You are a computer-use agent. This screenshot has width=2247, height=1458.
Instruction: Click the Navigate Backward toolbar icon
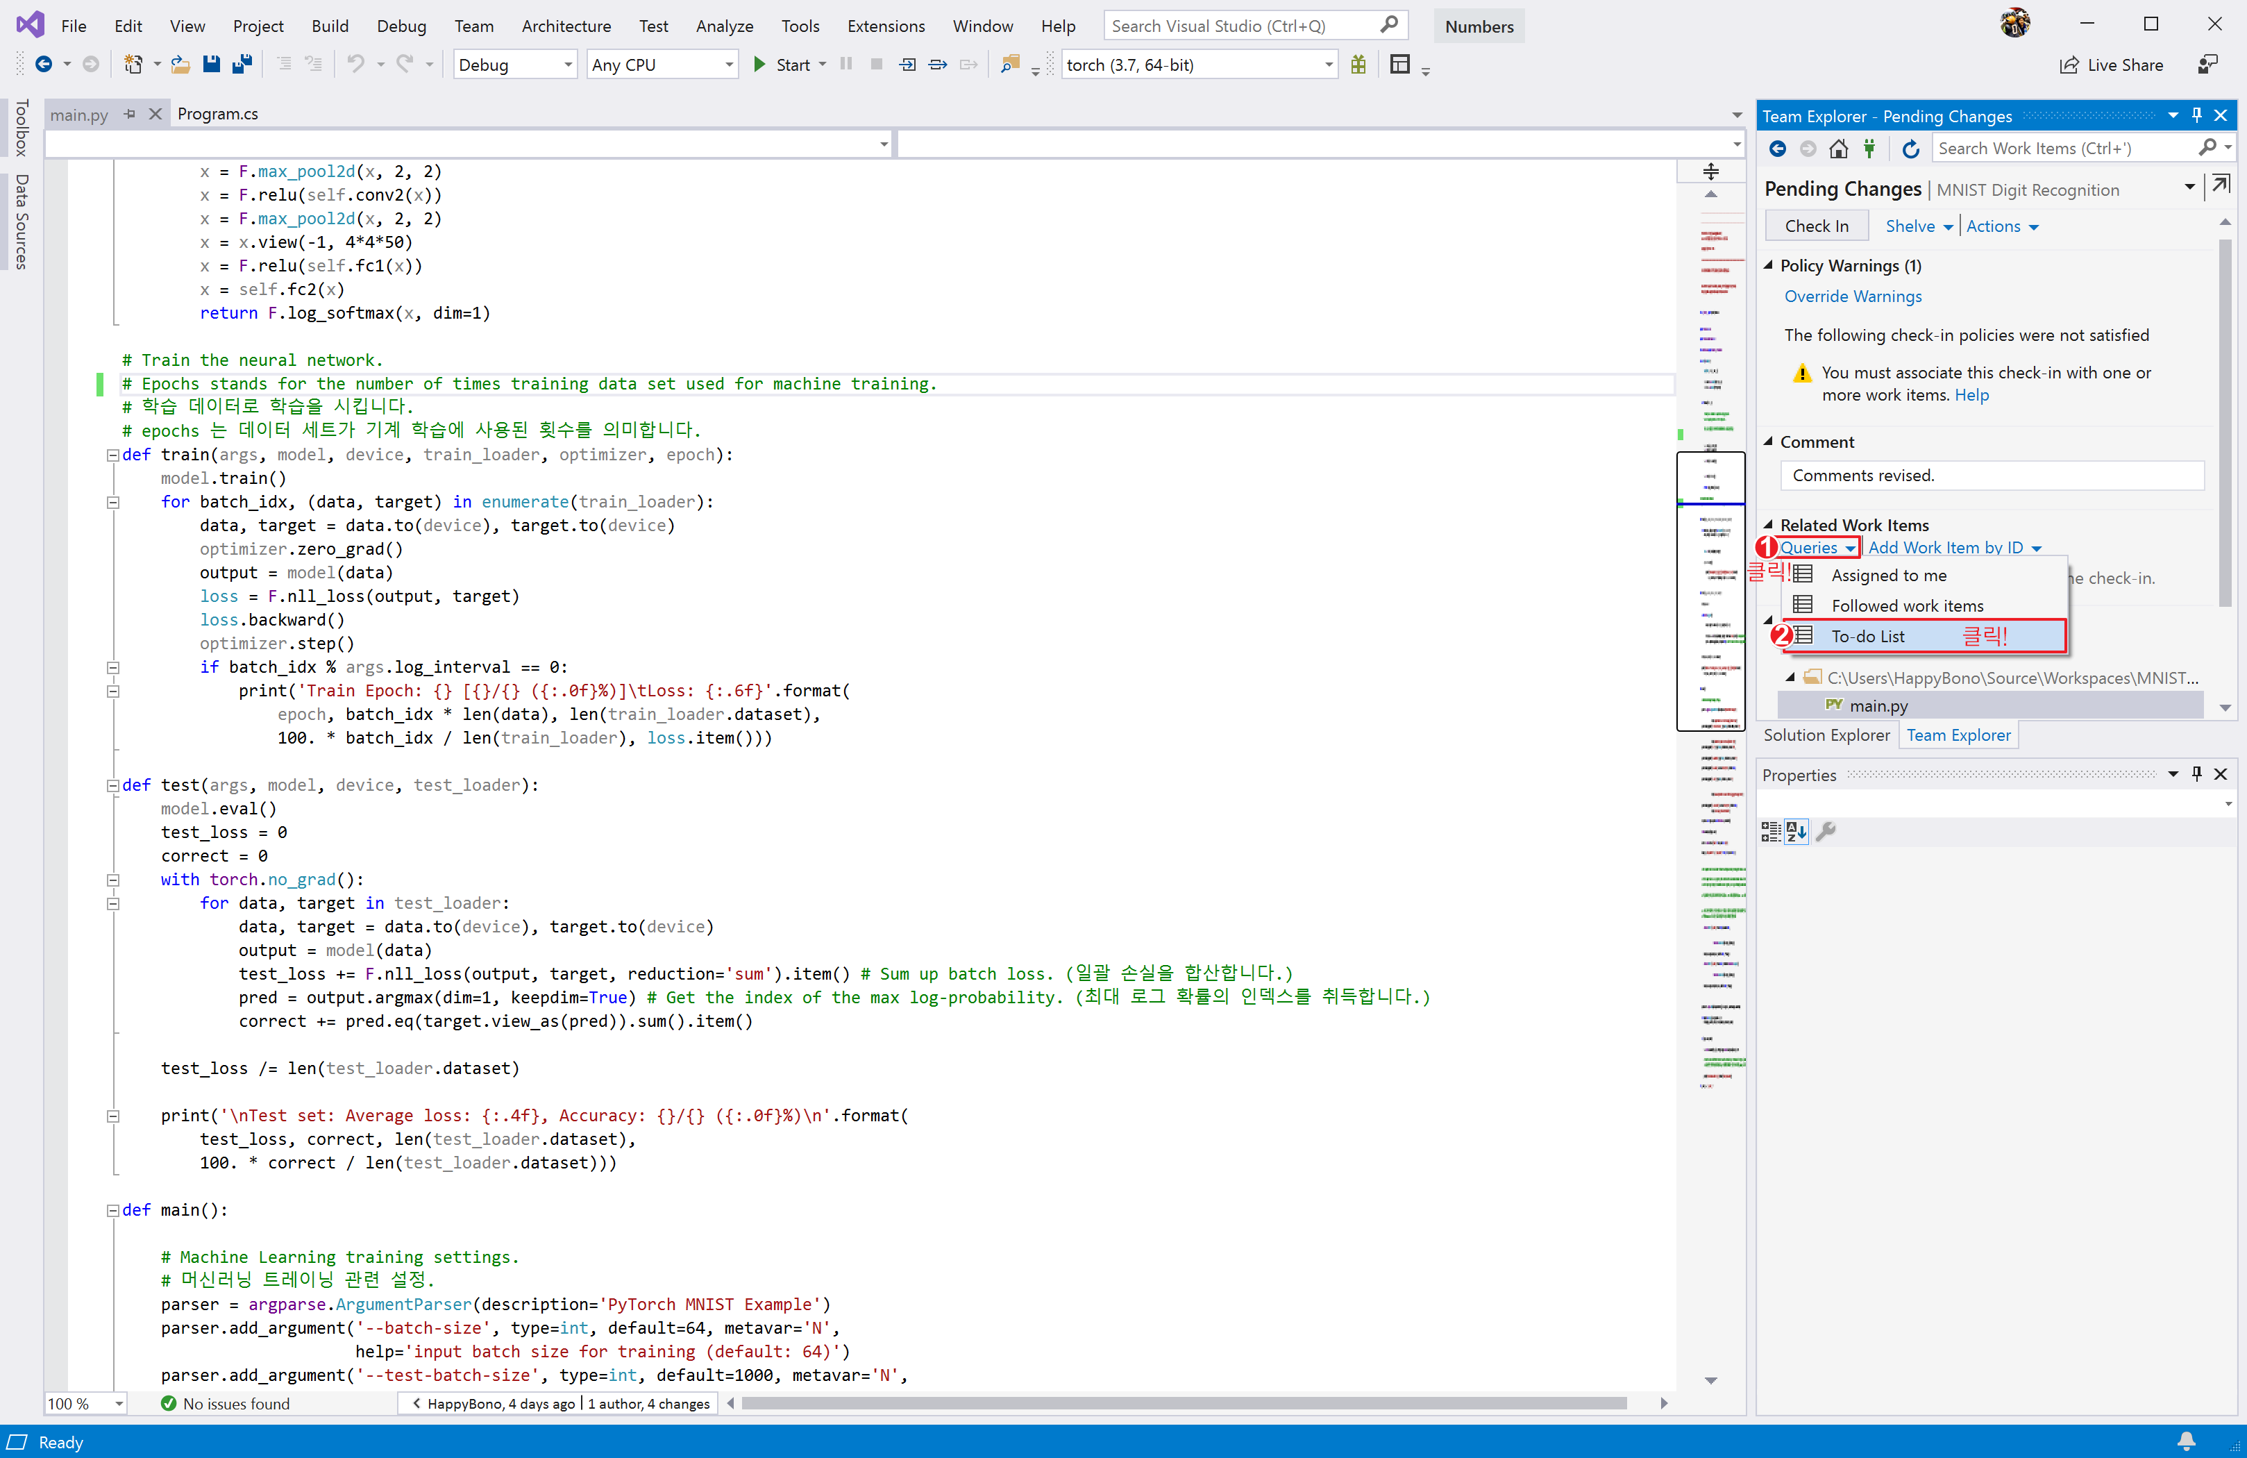44,64
